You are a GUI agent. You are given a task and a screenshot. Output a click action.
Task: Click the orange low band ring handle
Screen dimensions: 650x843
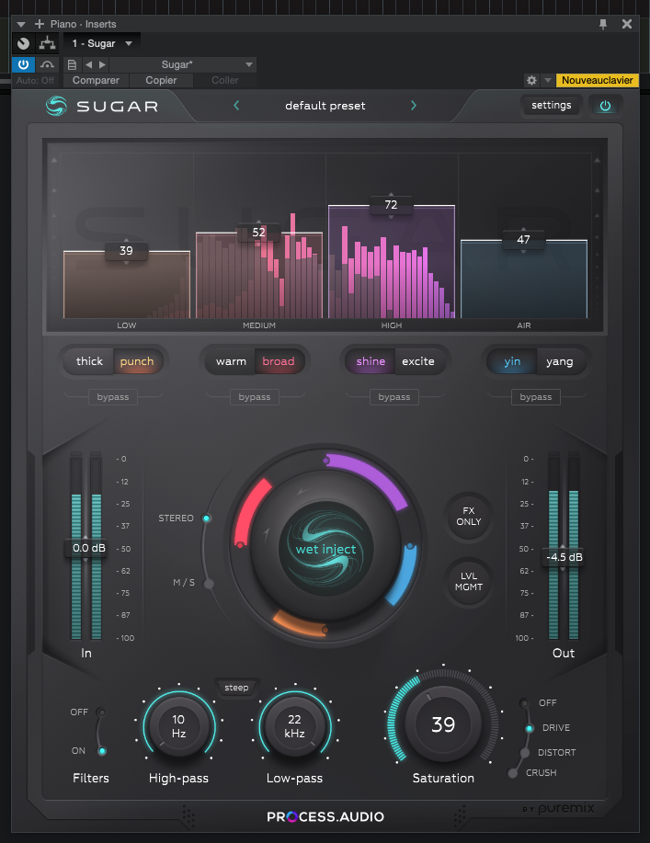(325, 630)
